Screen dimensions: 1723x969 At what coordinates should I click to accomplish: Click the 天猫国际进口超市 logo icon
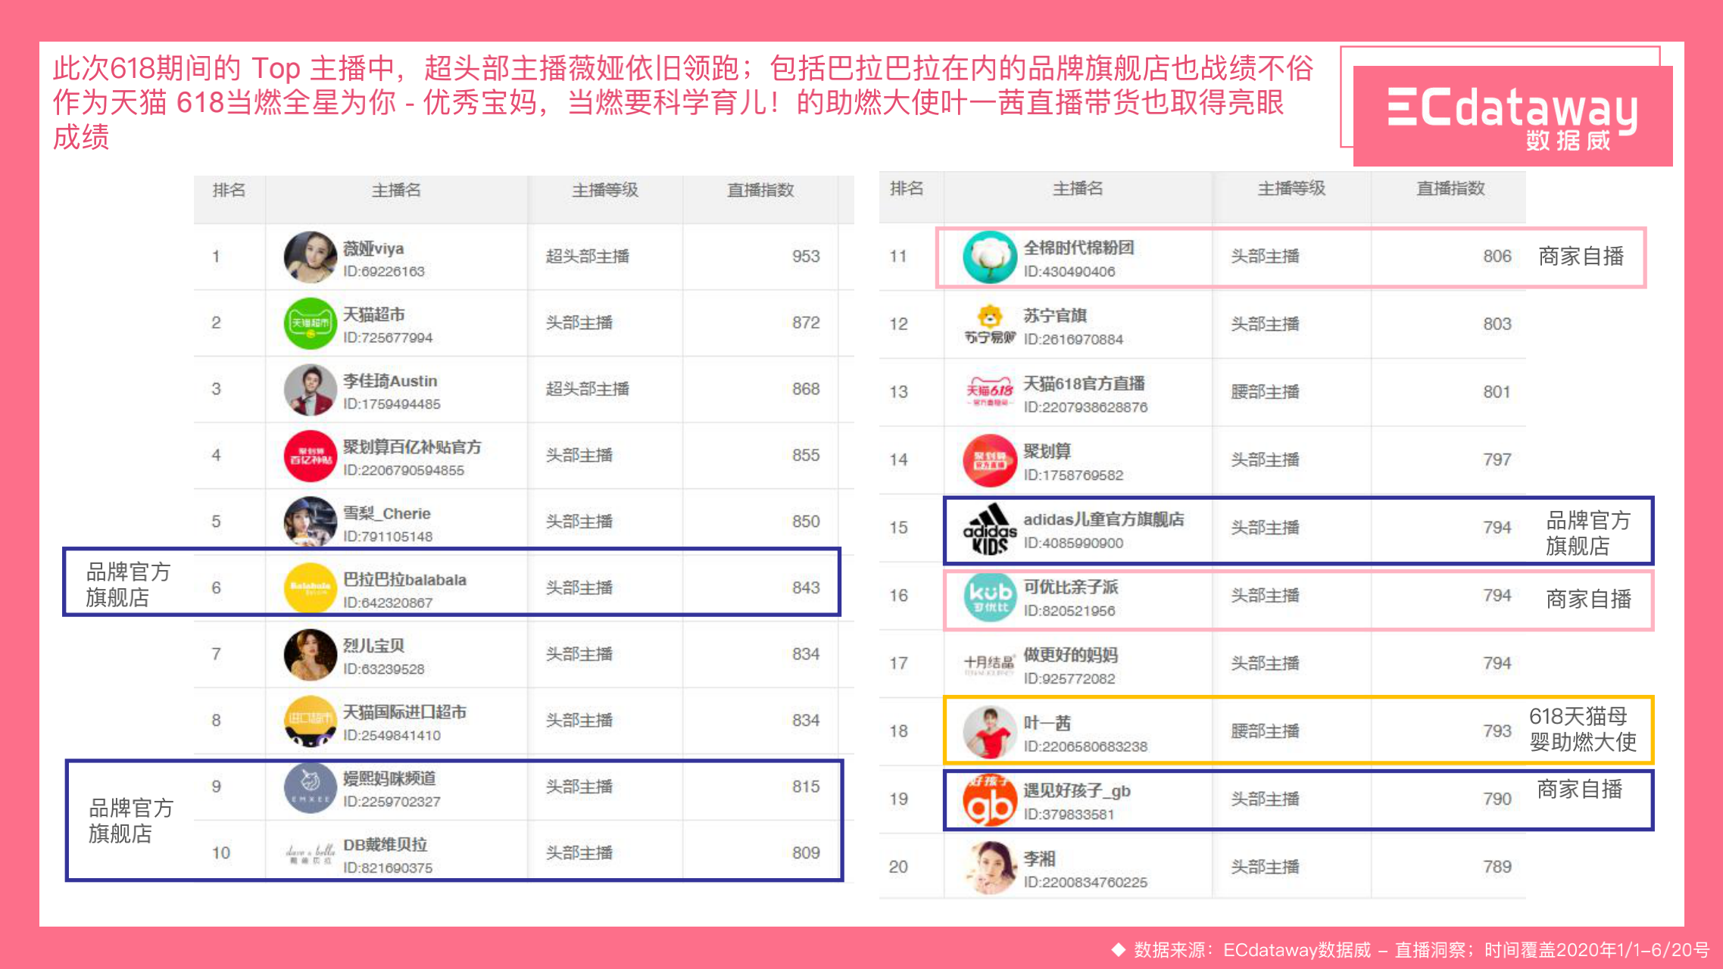[310, 721]
